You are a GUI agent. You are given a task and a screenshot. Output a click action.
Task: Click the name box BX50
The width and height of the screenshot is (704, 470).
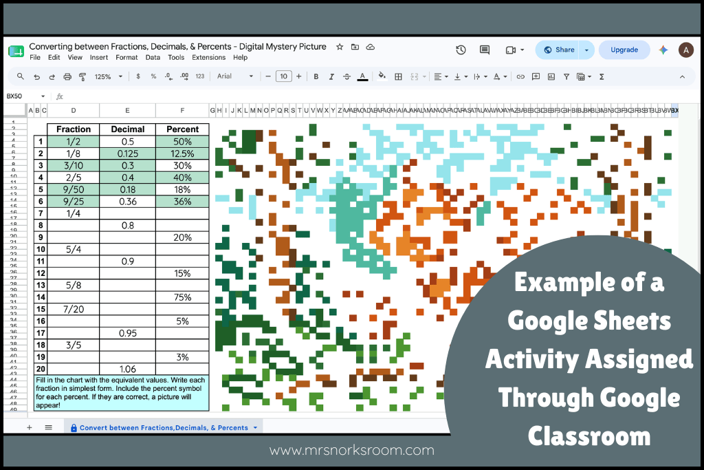25,96
